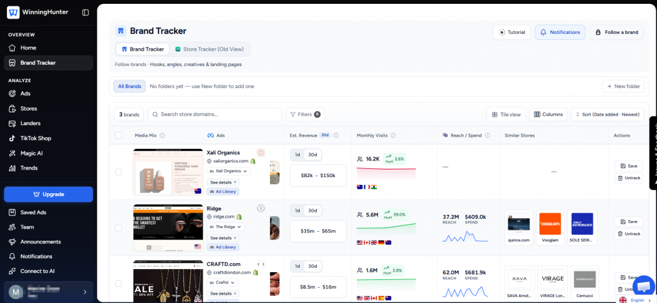Expand the Craftd page dropdown
This screenshot has height=303, width=657.
click(x=223, y=282)
